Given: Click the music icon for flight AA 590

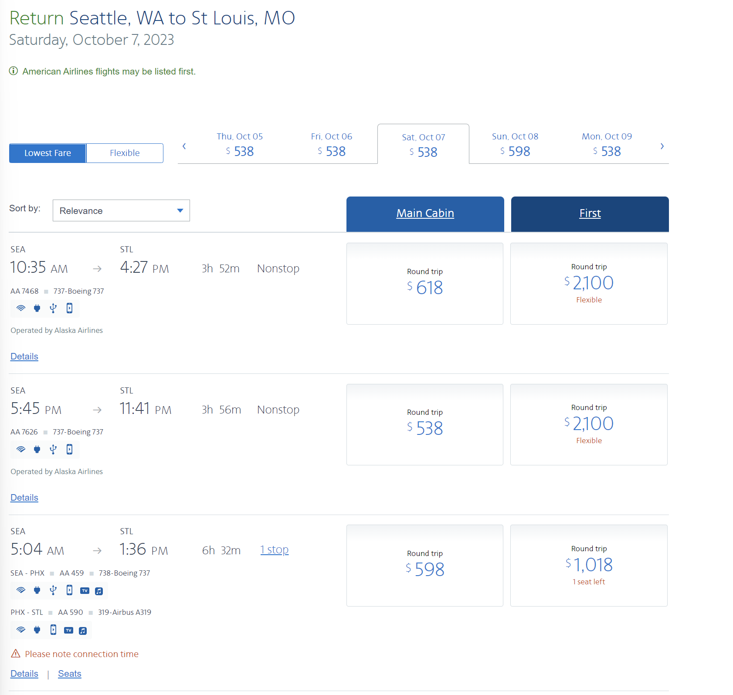Looking at the screenshot, I should point(83,631).
